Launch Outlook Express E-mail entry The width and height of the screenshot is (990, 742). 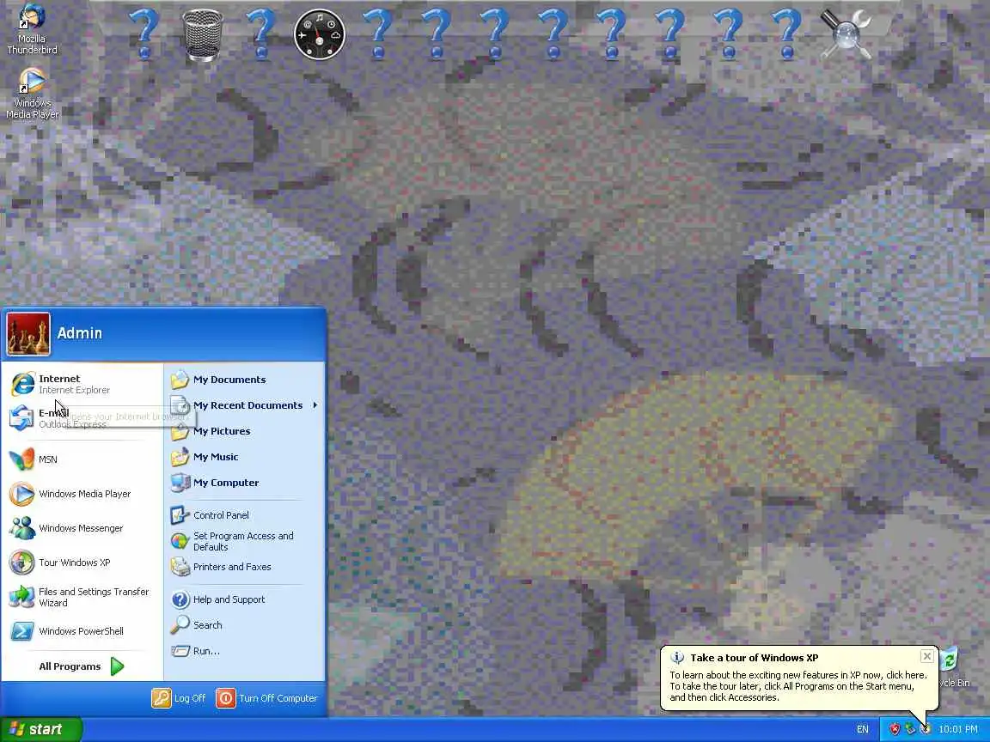tap(82, 418)
